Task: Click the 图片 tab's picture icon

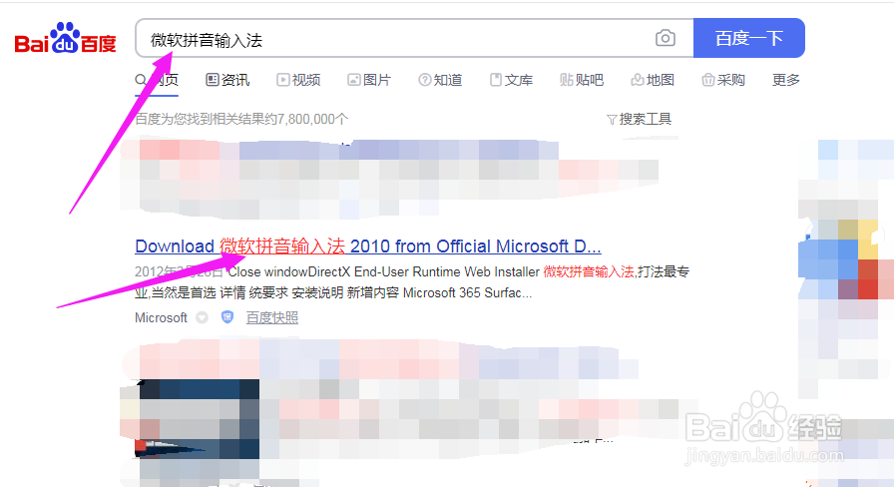Action: pos(354,80)
